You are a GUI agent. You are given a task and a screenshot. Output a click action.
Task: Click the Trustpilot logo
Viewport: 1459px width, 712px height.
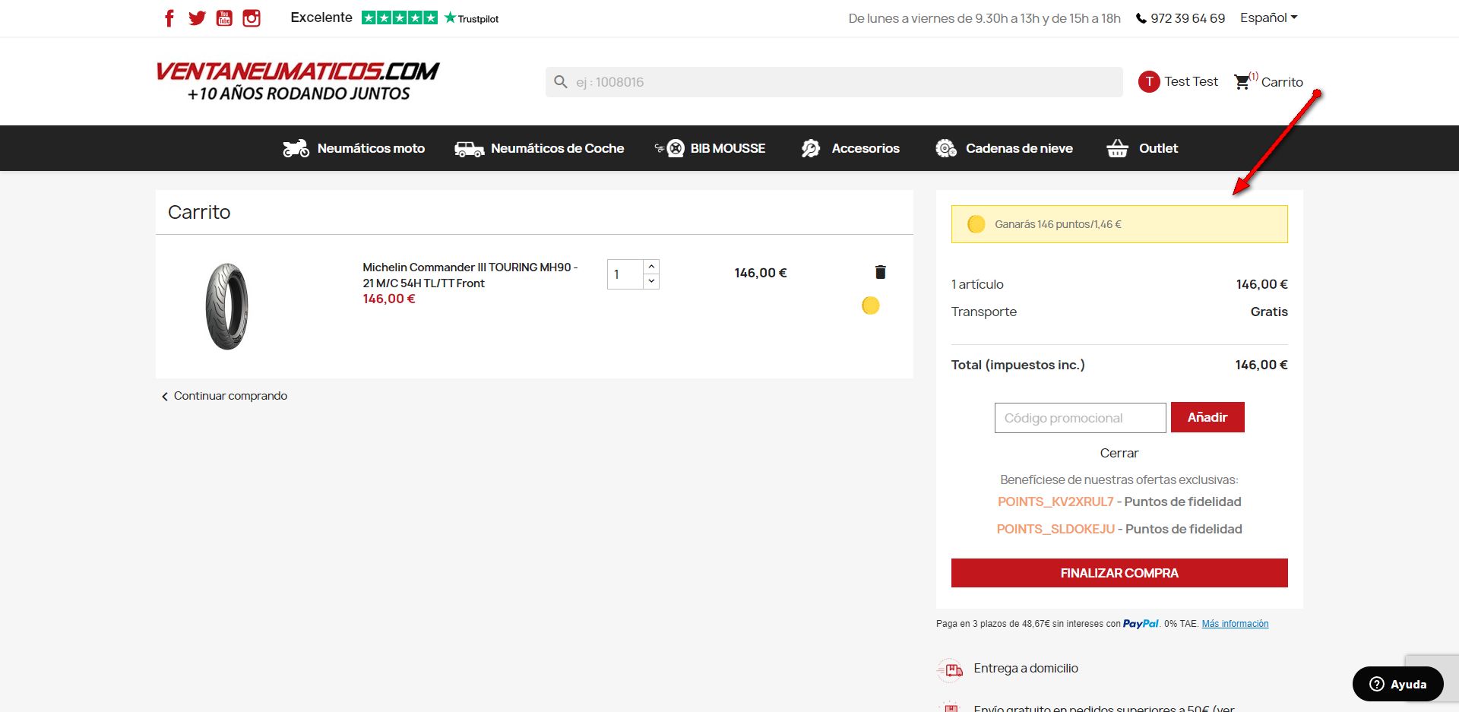pyautogui.click(x=471, y=18)
